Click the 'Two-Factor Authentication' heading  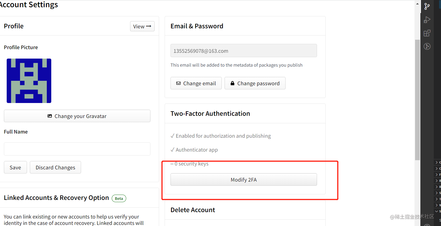coord(210,114)
